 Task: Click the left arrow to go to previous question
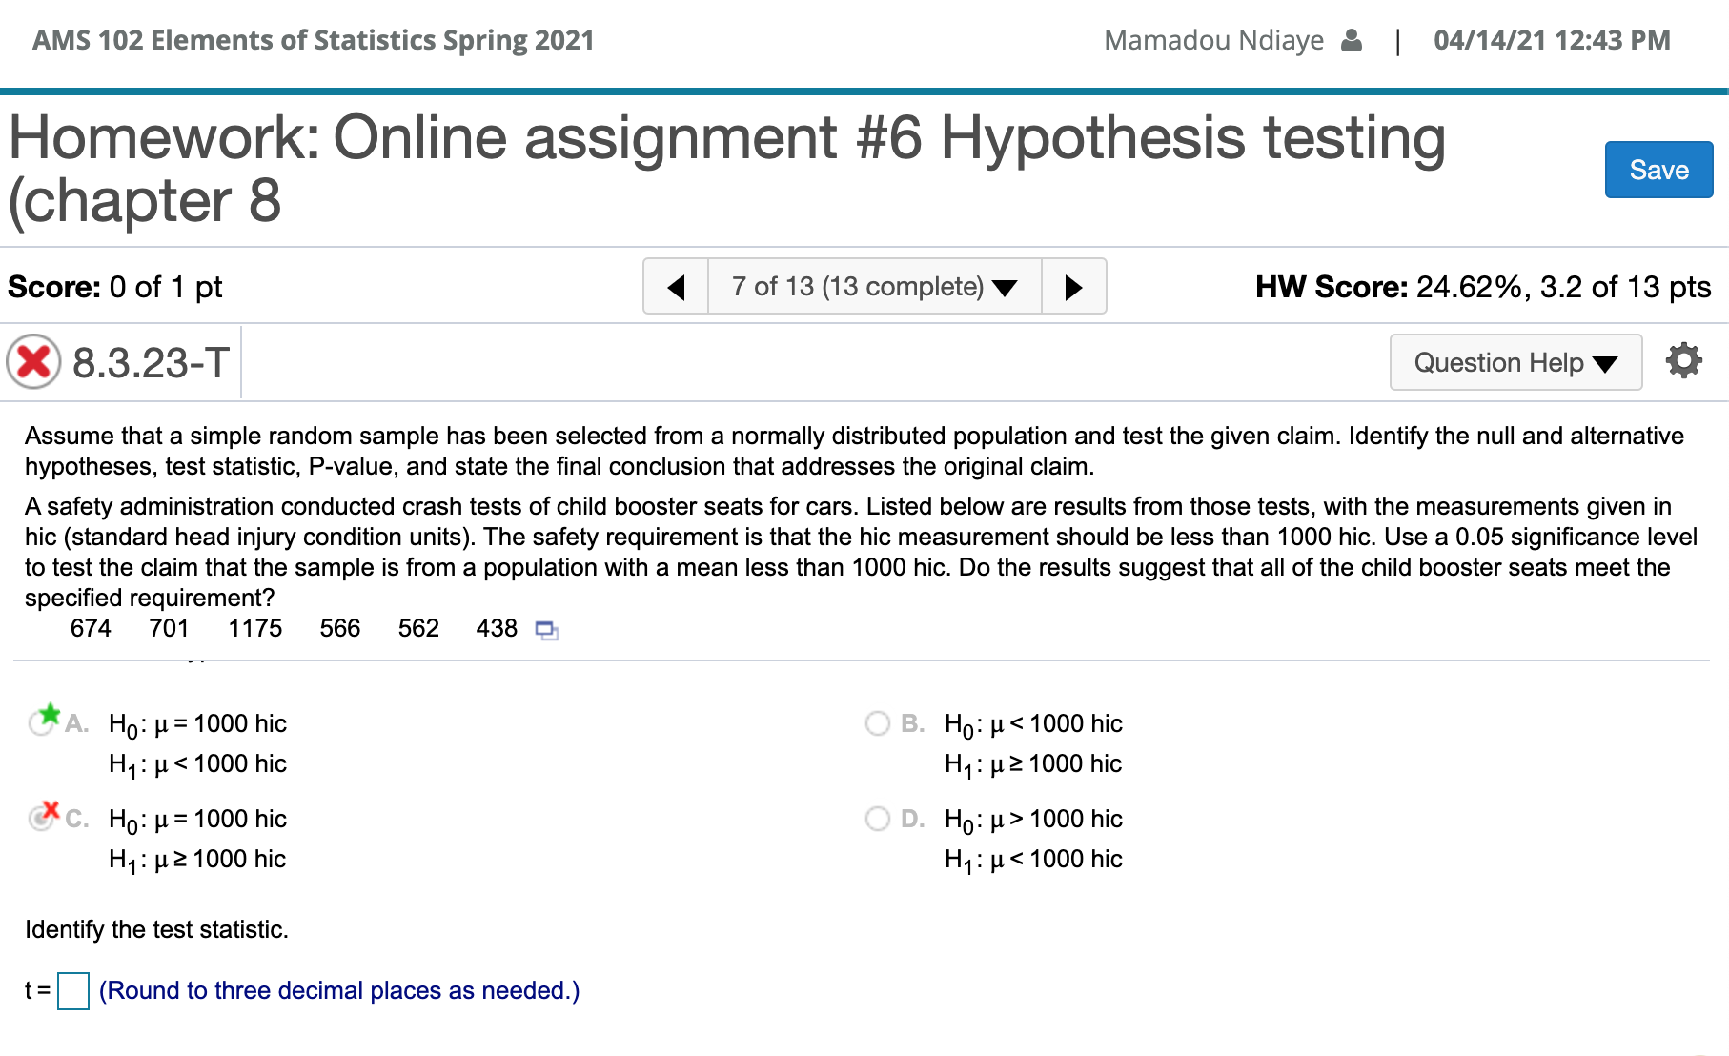pyautogui.click(x=677, y=286)
